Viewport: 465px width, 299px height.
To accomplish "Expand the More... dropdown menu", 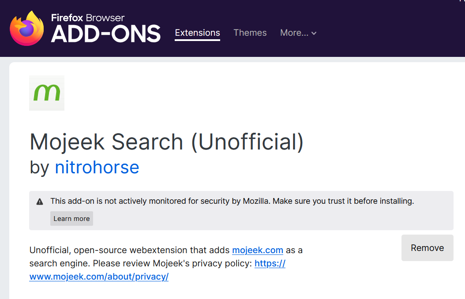I will click(298, 33).
